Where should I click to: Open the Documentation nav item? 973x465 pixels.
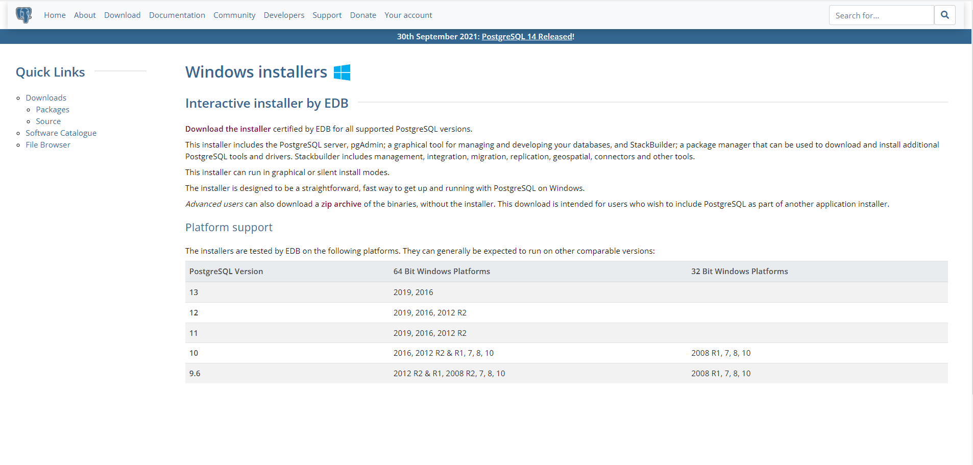click(x=177, y=15)
